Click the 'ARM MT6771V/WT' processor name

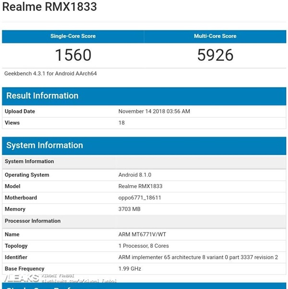pyautogui.click(x=142, y=234)
